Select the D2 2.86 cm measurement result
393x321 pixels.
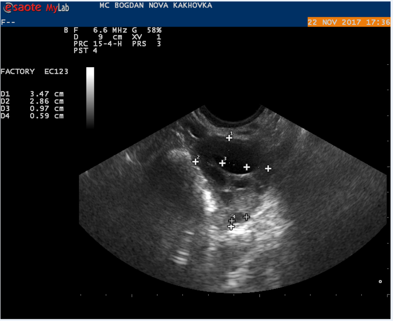(x=32, y=101)
